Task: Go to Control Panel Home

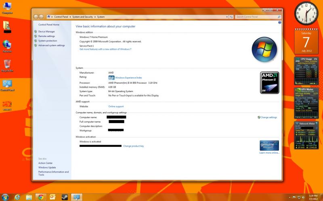Action: tap(49, 25)
